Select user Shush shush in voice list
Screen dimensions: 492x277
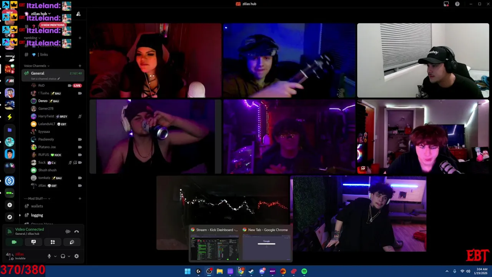pos(47,170)
